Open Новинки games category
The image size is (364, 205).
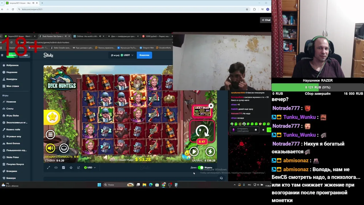point(11,102)
